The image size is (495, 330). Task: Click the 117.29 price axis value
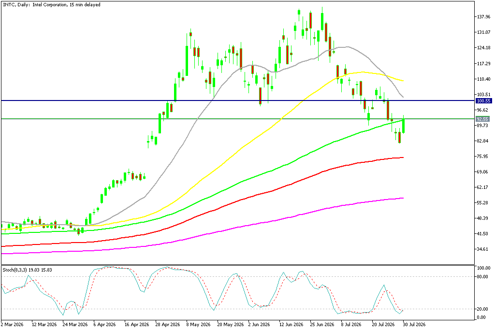click(483, 64)
